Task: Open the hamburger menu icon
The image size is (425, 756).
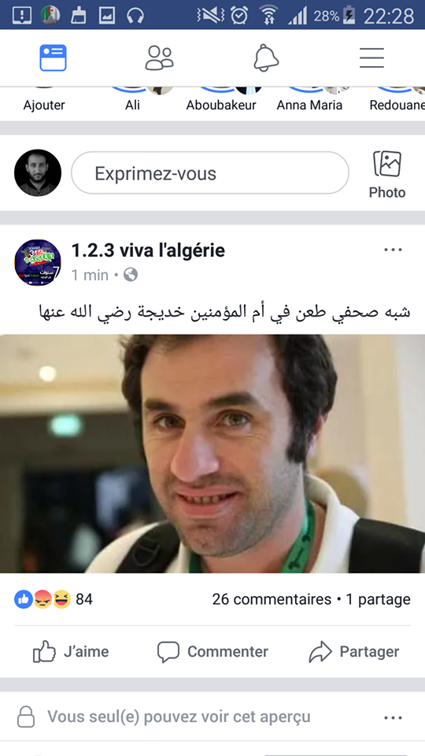Action: pyautogui.click(x=372, y=57)
